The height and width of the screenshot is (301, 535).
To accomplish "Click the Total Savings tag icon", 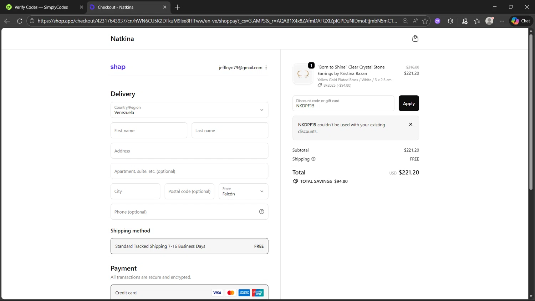I will [295, 181].
